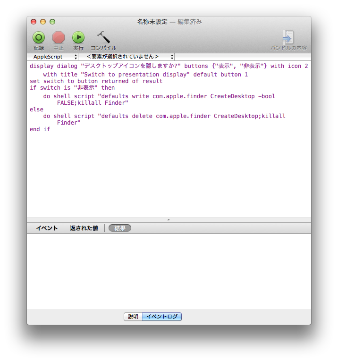Click inside the empty result pane
This screenshot has width=338, height=362.
pos(169,271)
